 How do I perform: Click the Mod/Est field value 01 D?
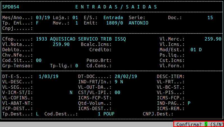[x=196, y=50]
